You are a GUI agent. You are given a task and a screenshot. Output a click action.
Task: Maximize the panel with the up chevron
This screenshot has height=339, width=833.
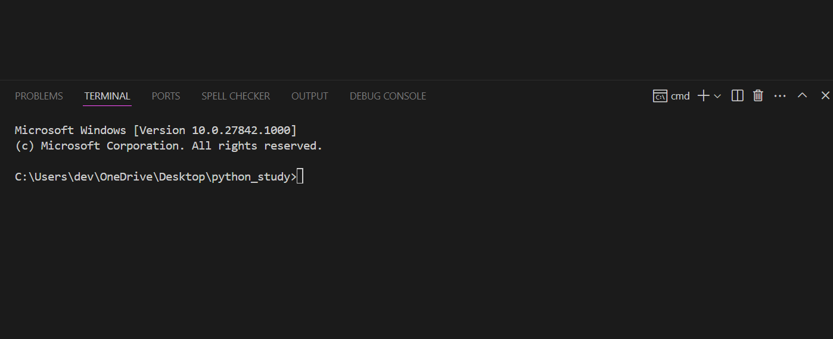(802, 95)
